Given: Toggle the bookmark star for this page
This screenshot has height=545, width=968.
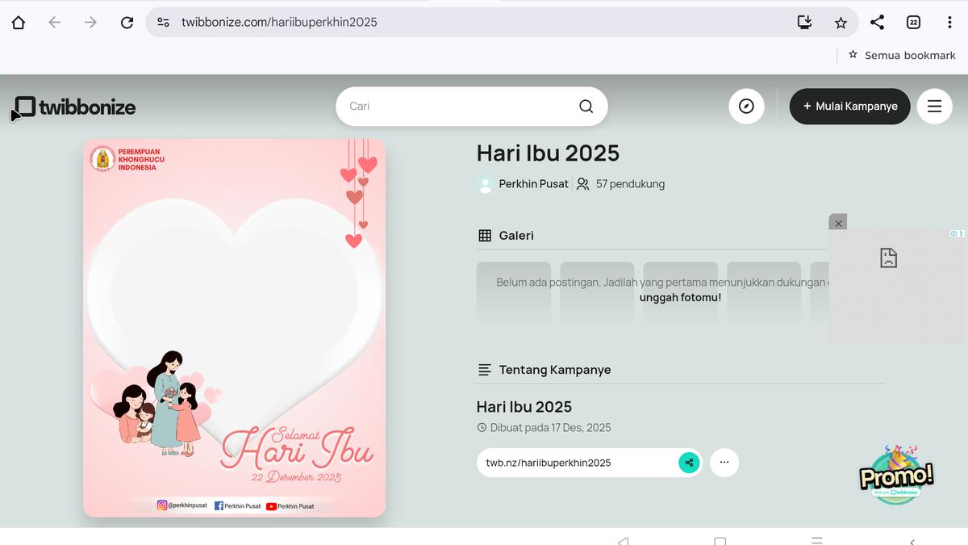Looking at the screenshot, I should 841,23.
